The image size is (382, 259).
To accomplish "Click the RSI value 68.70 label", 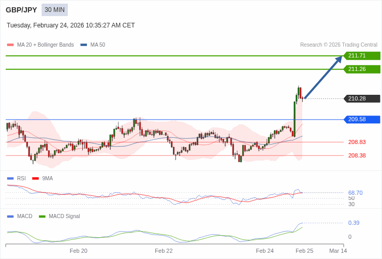I will (355, 193).
